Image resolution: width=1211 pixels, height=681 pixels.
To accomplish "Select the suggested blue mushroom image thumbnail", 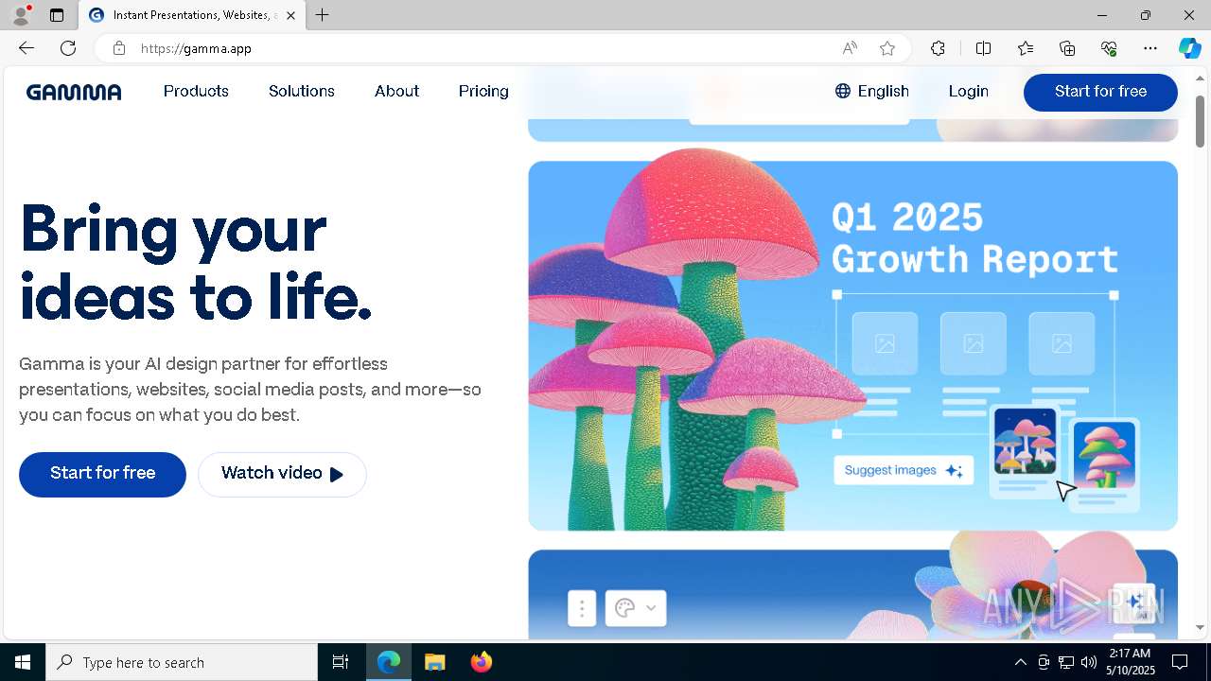I will tap(1104, 455).
